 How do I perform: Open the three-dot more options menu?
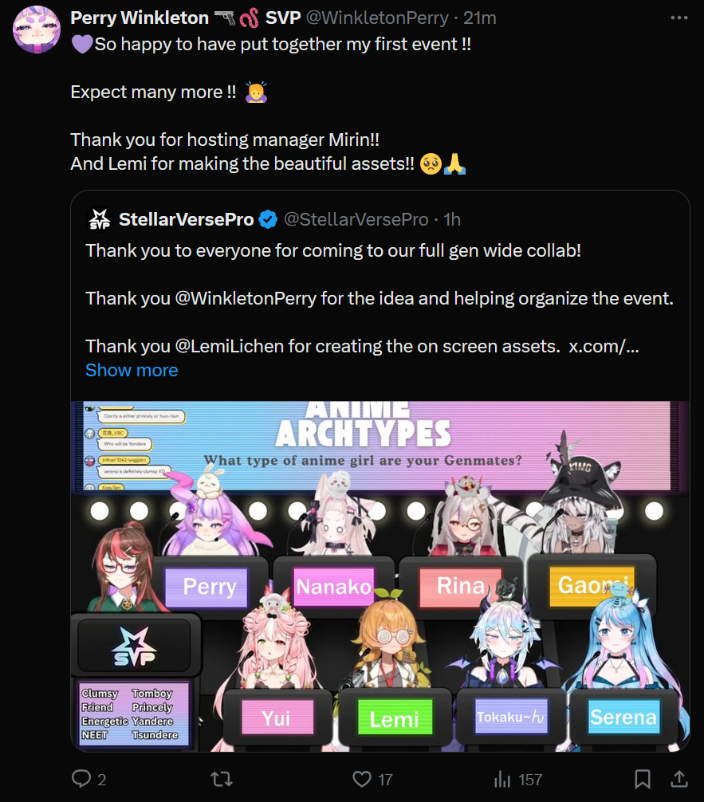[679, 18]
